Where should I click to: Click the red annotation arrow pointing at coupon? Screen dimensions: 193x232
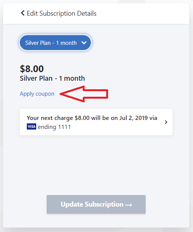coord(84,94)
